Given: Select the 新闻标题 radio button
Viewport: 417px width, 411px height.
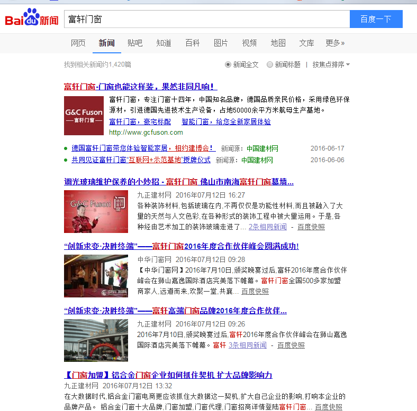Looking at the screenshot, I should pyautogui.click(x=270, y=64).
